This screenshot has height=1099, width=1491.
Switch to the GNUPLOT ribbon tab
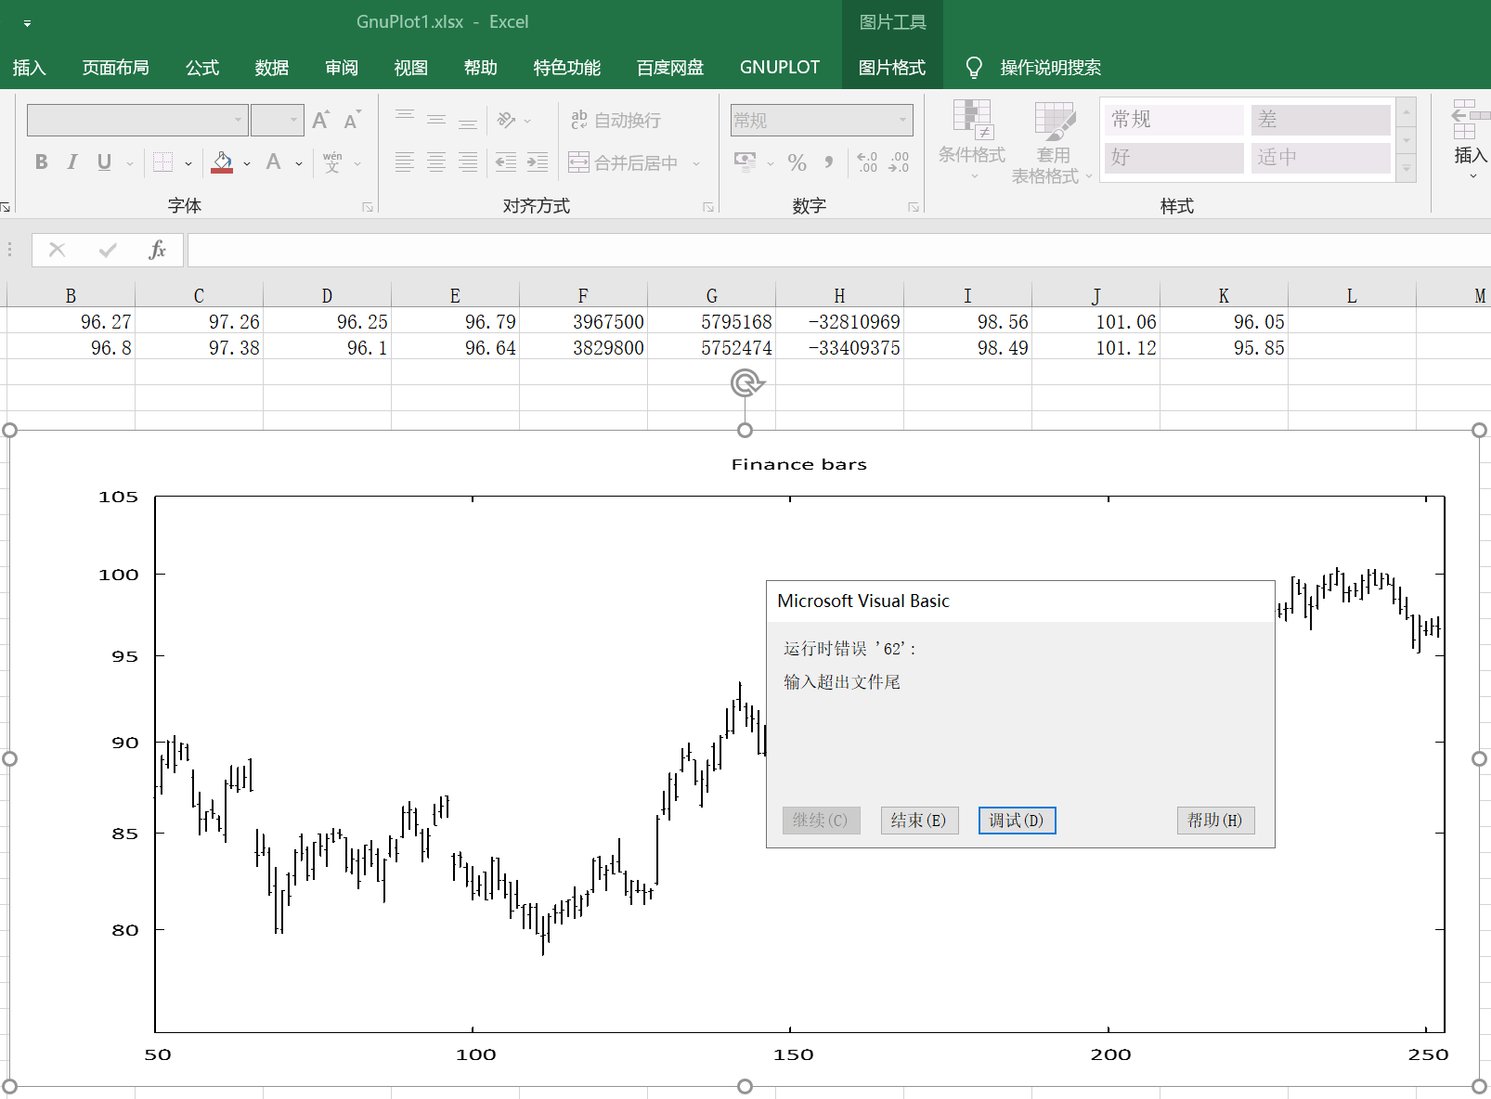pyautogui.click(x=780, y=67)
